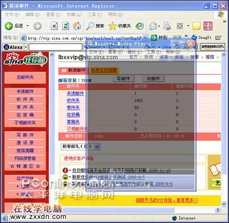Click the Print icon in toolbar

coord(167,26)
